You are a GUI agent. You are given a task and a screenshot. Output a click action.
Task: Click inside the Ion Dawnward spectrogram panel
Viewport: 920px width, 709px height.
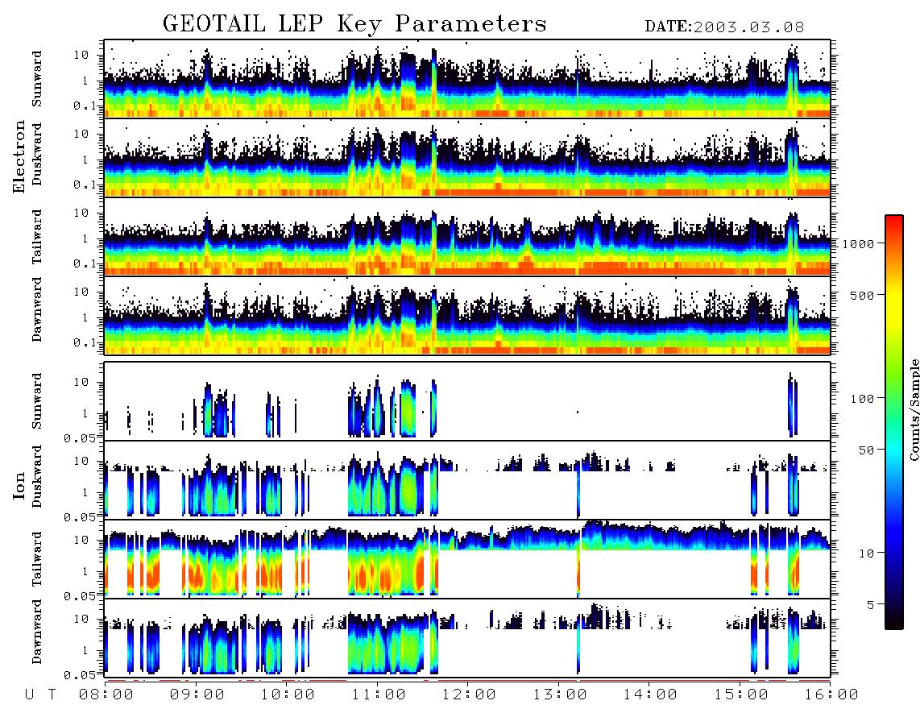click(467, 638)
